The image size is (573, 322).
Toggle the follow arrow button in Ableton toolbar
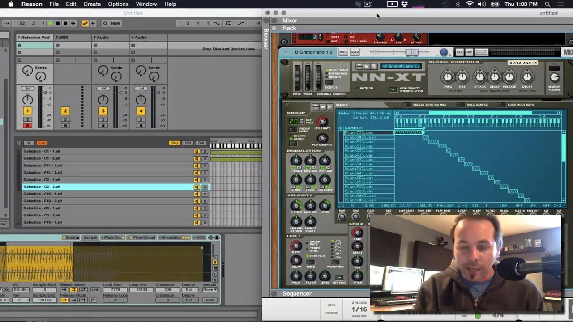[7, 23]
